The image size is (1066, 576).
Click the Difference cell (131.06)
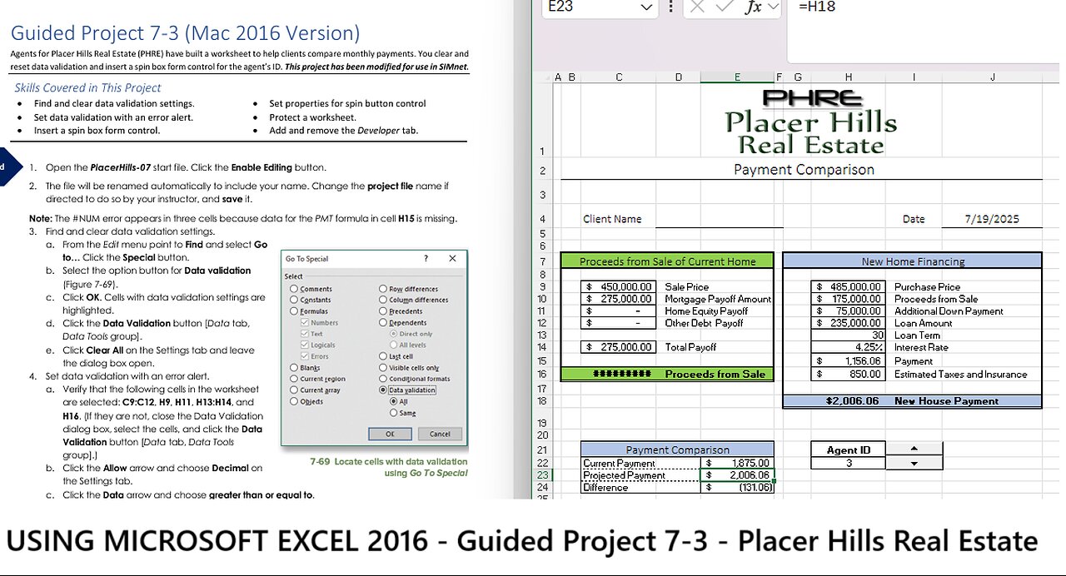(737, 487)
